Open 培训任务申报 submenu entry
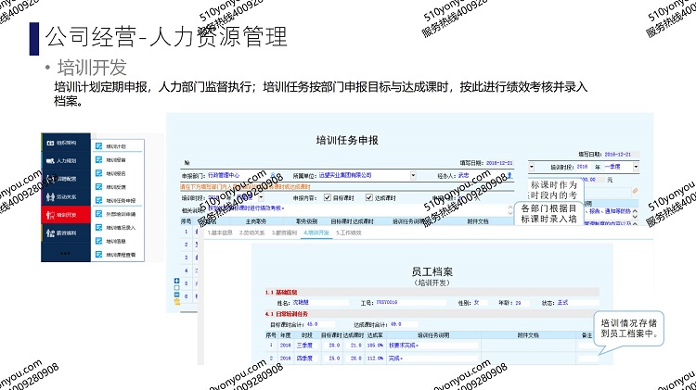Screen dimensions: 696x390 click(118, 199)
